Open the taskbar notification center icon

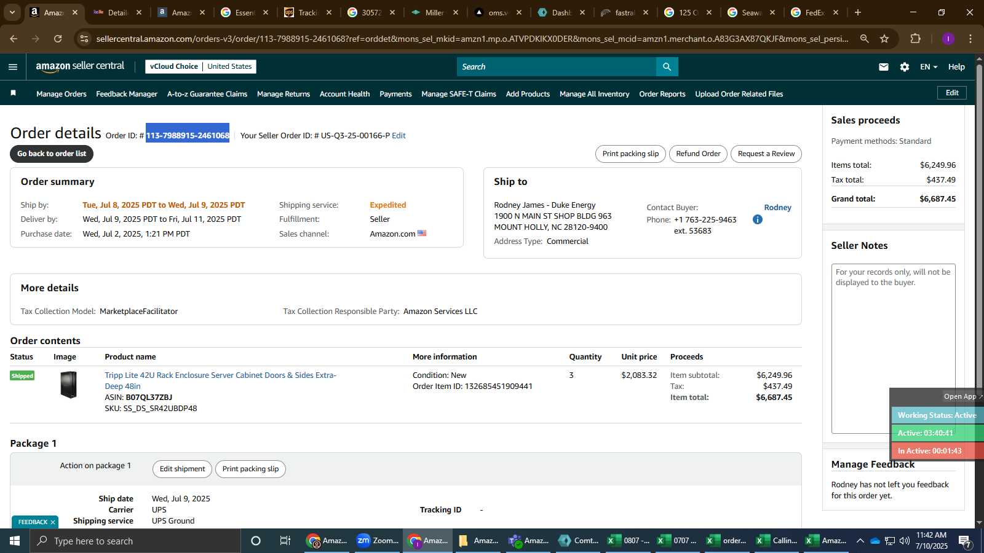pos(965,541)
